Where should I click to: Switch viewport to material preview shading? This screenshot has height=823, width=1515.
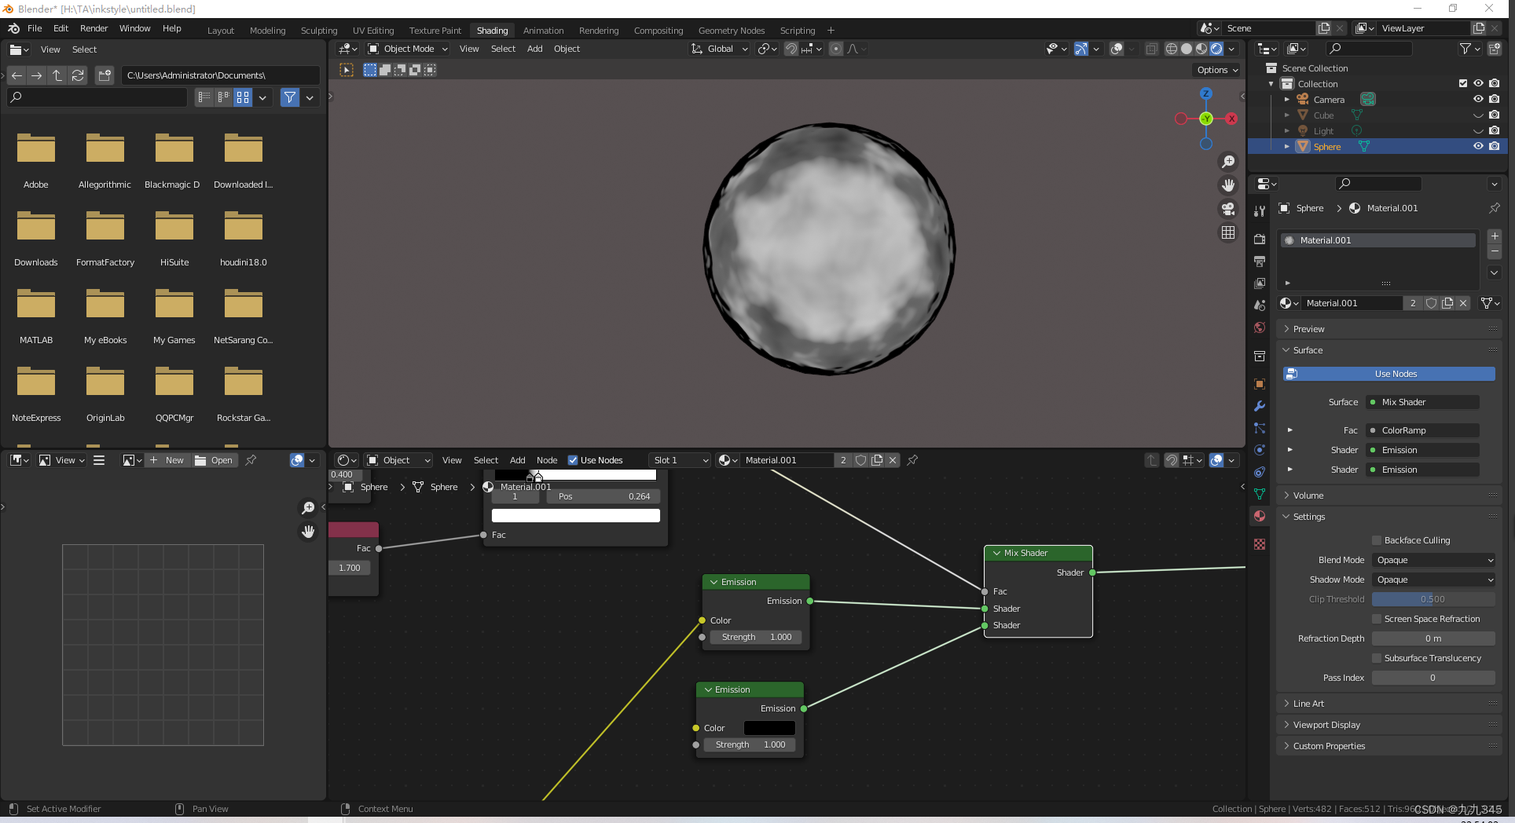[x=1201, y=49]
